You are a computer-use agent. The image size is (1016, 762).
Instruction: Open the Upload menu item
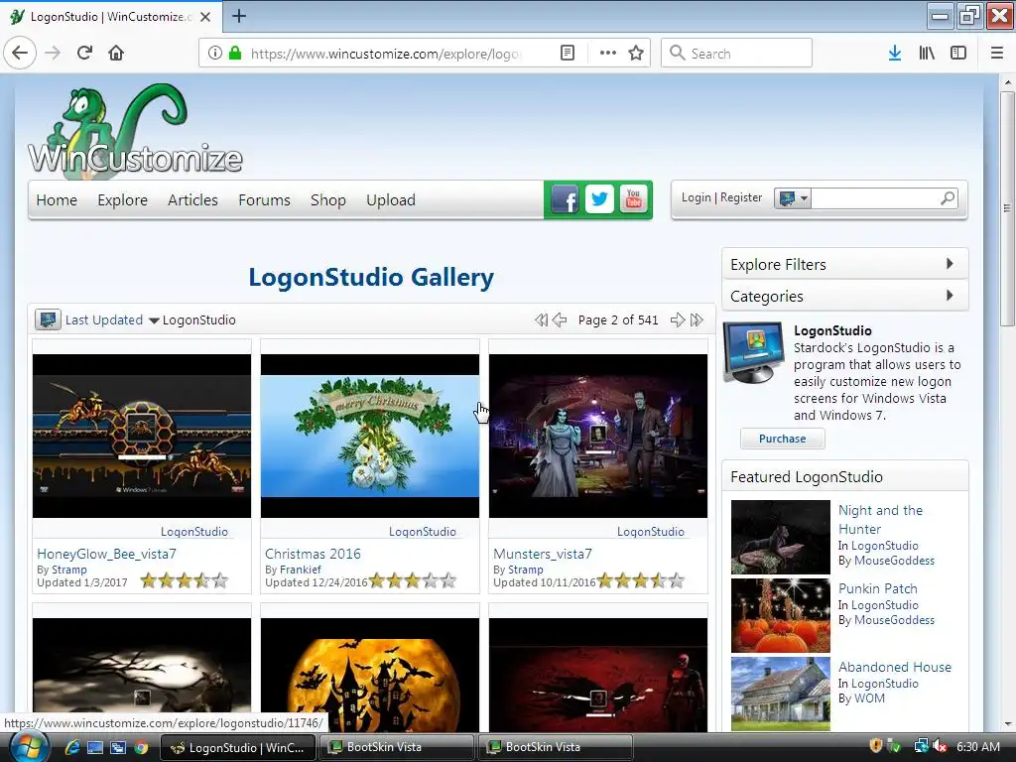point(391,200)
